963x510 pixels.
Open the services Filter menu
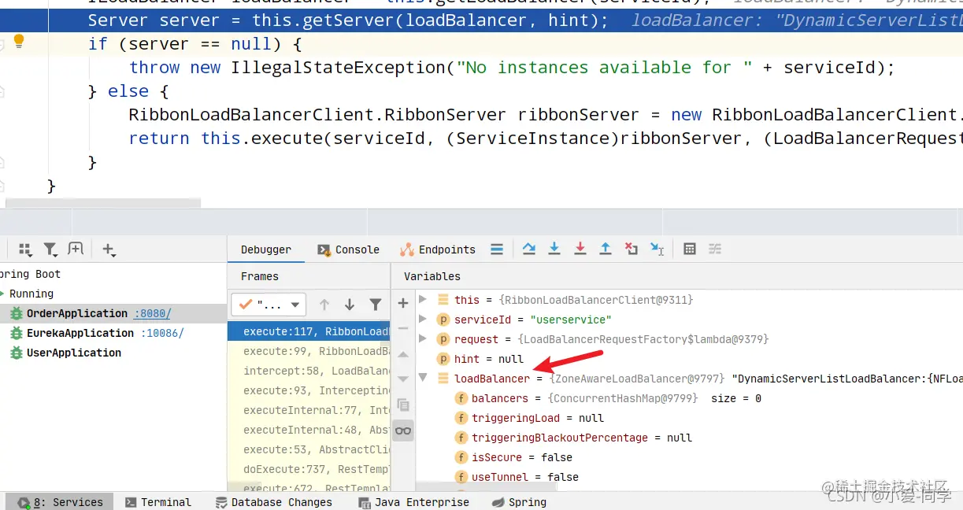point(50,249)
